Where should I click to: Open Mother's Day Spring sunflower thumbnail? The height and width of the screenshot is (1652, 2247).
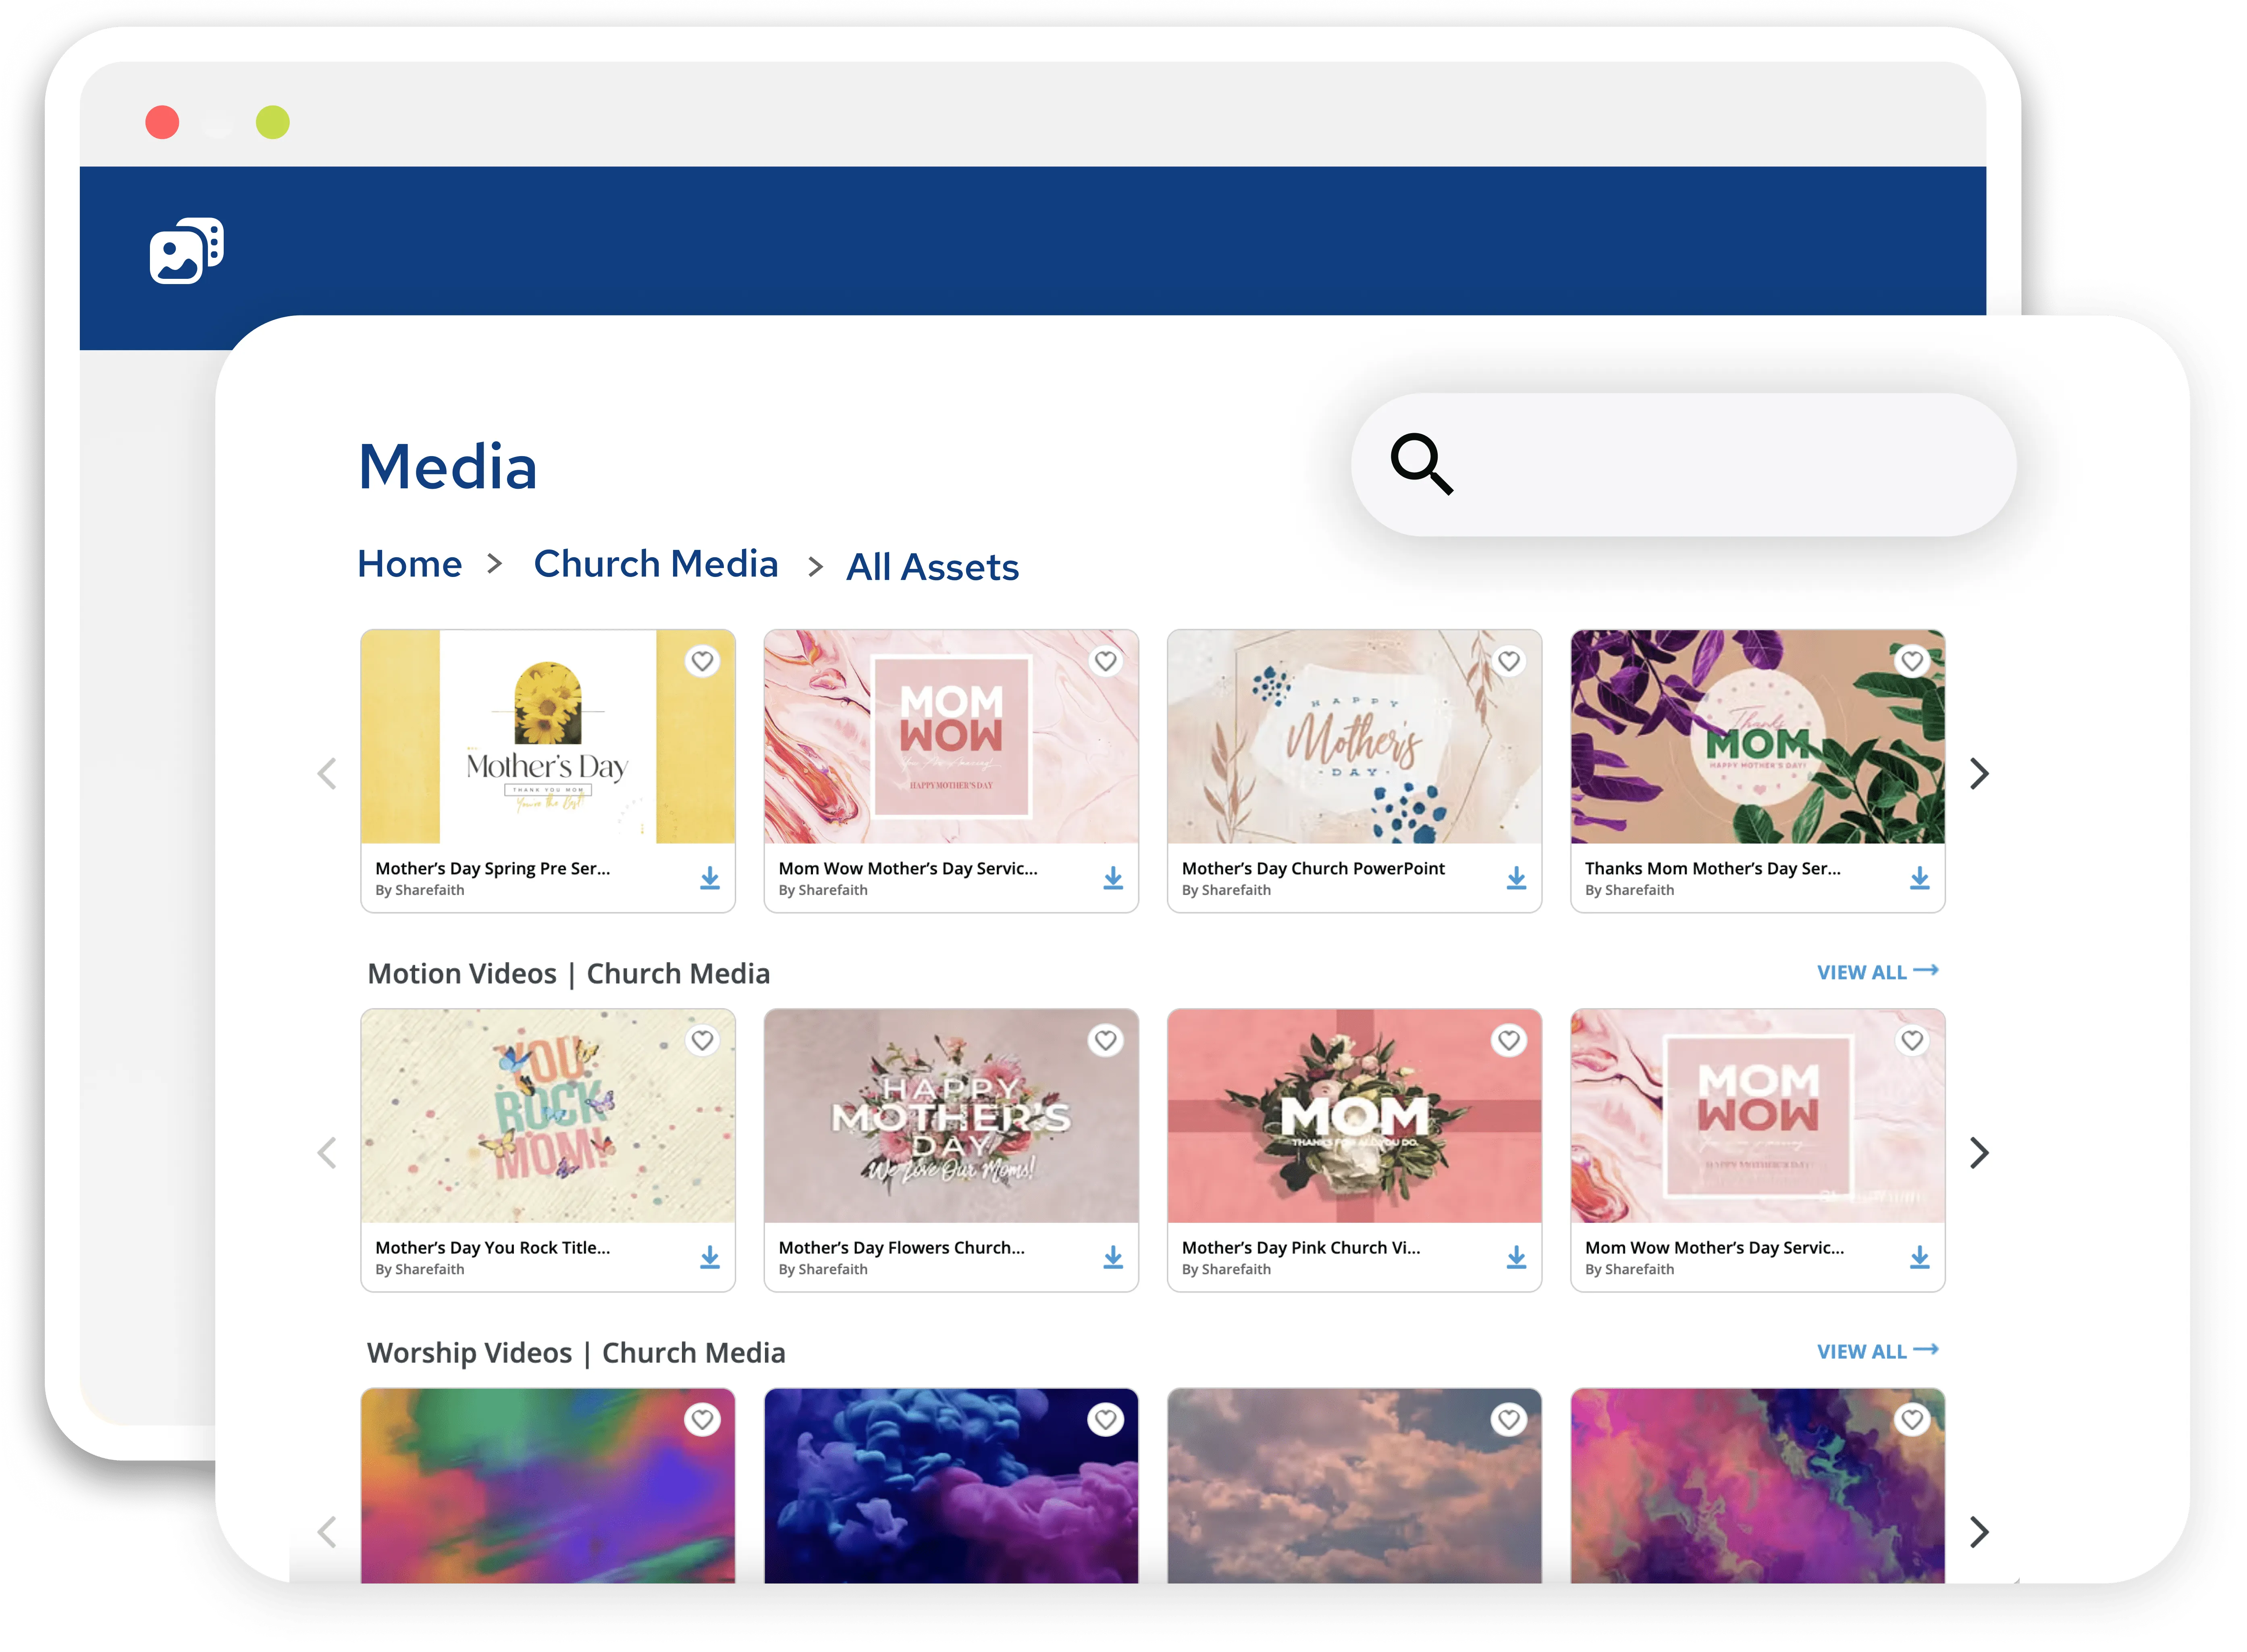click(547, 737)
